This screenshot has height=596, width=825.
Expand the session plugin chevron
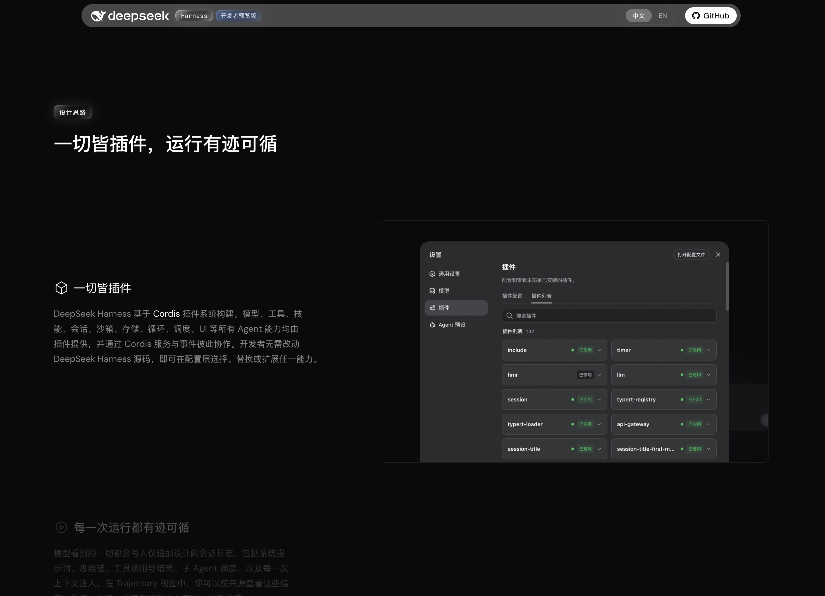pos(599,399)
